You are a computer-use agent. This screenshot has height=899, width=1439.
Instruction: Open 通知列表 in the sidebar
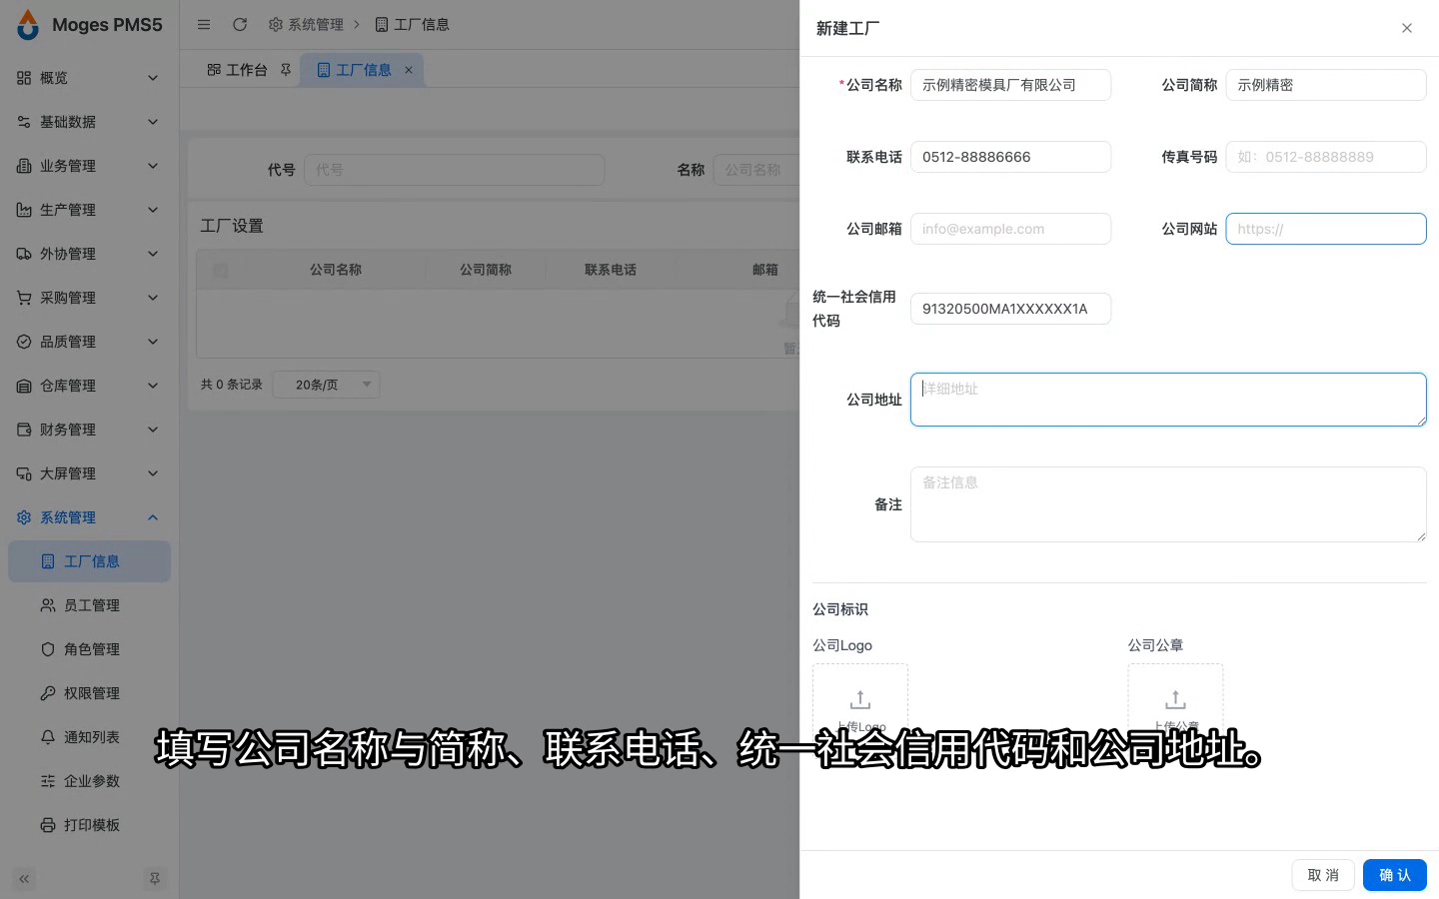point(90,737)
